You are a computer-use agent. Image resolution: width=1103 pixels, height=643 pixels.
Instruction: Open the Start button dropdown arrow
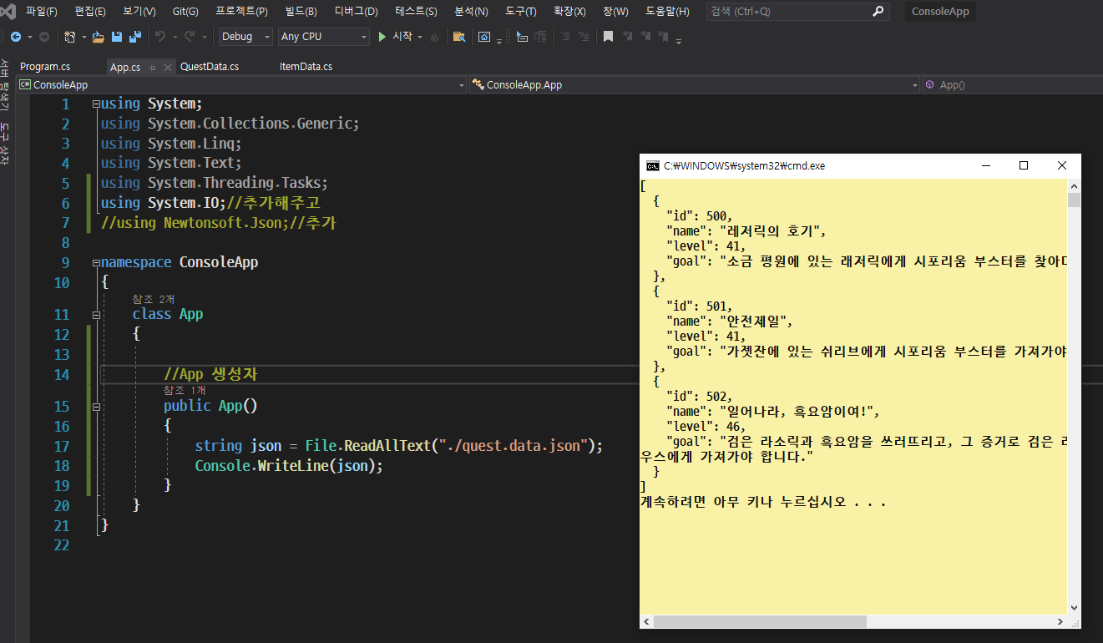(420, 37)
